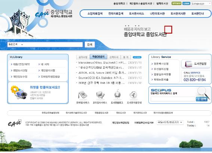Viewport: 212px width, 153px height.
Task: Focus the SCOPUS search input field
Action: 173,99
